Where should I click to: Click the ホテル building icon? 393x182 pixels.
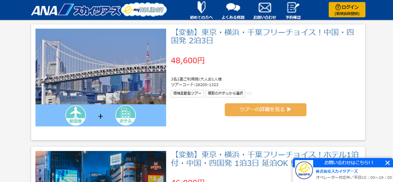pyautogui.click(x=125, y=115)
